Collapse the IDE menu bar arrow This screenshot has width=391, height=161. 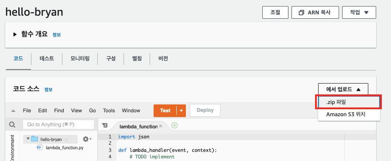14,111
